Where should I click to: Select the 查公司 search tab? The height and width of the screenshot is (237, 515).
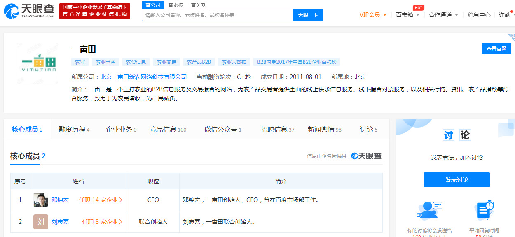(x=153, y=5)
